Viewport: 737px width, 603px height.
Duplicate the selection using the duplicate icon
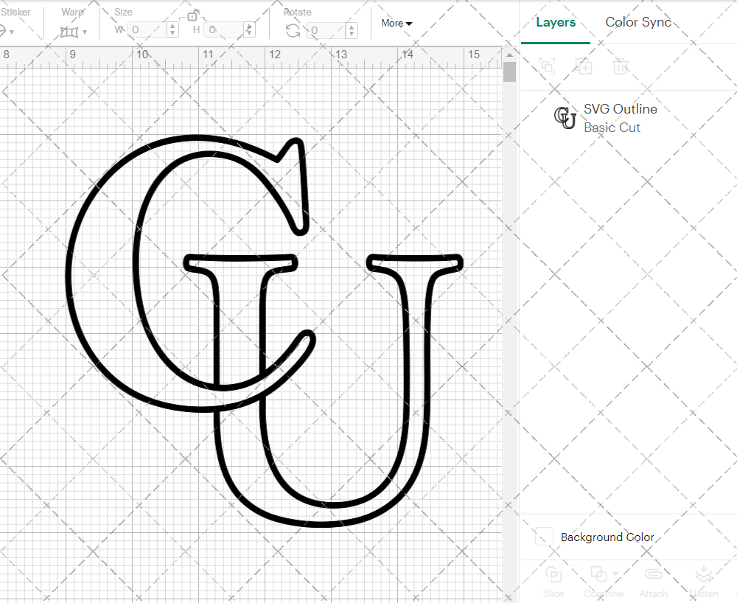584,67
